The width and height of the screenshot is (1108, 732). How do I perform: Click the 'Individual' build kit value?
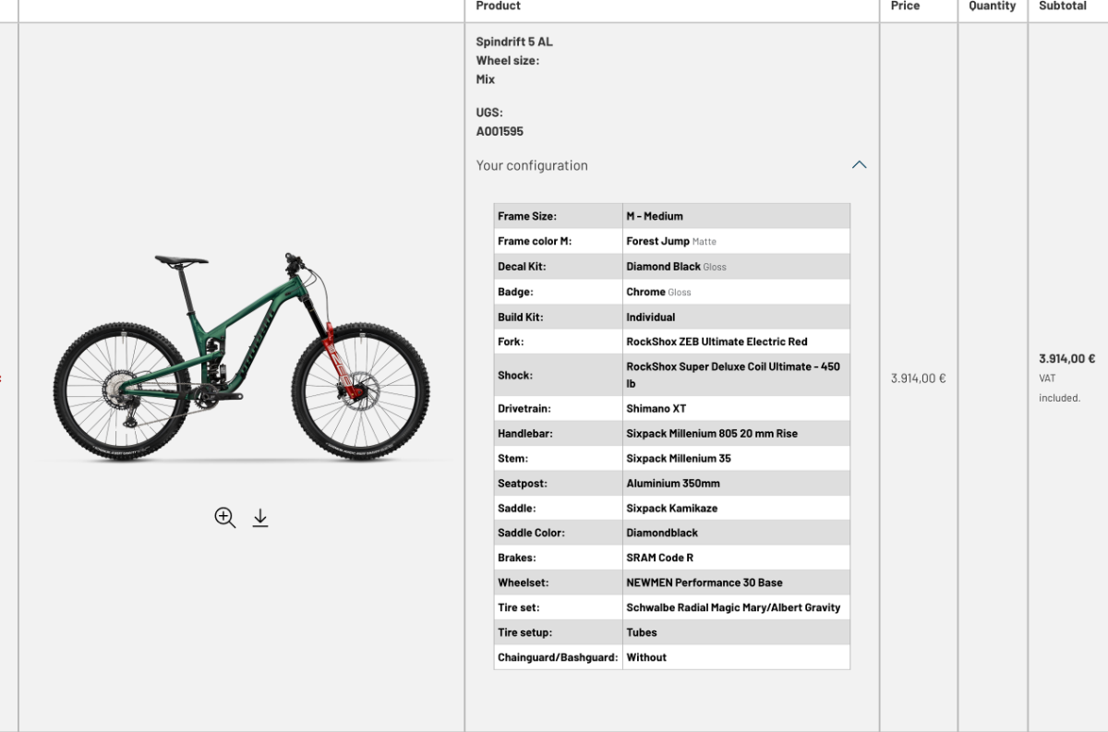pyautogui.click(x=651, y=317)
